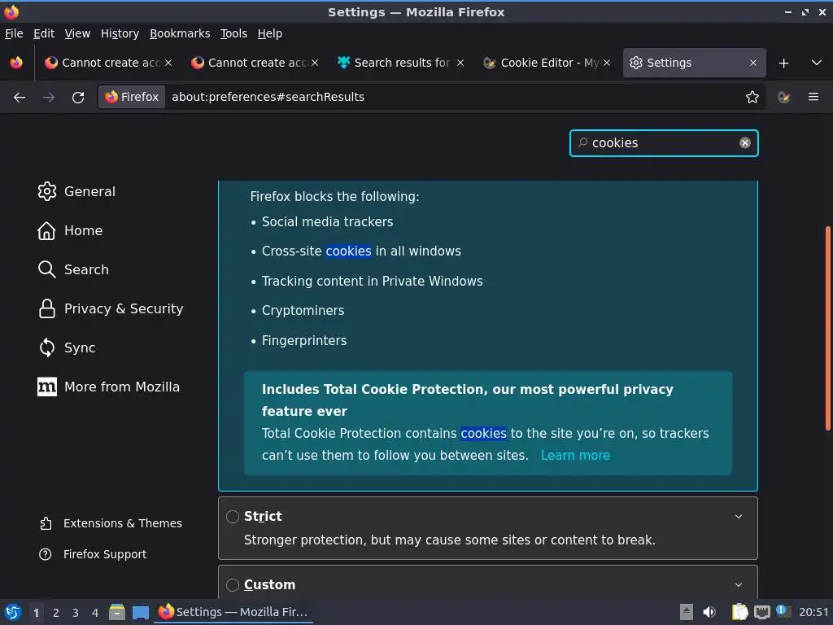Clear the cookies search text
The image size is (833, 625).
(745, 142)
